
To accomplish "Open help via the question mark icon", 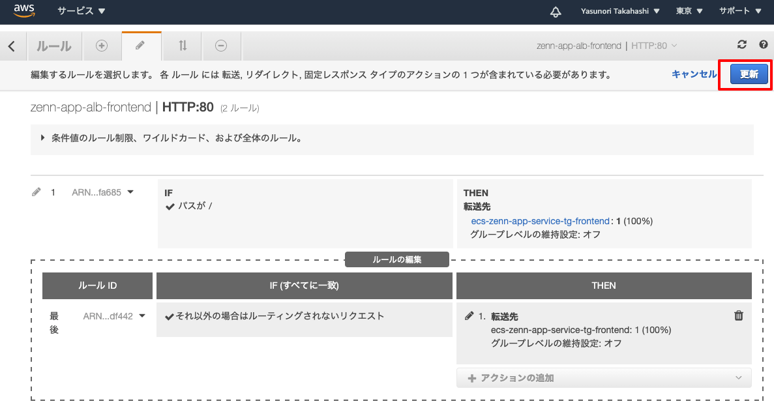I will 763,44.
